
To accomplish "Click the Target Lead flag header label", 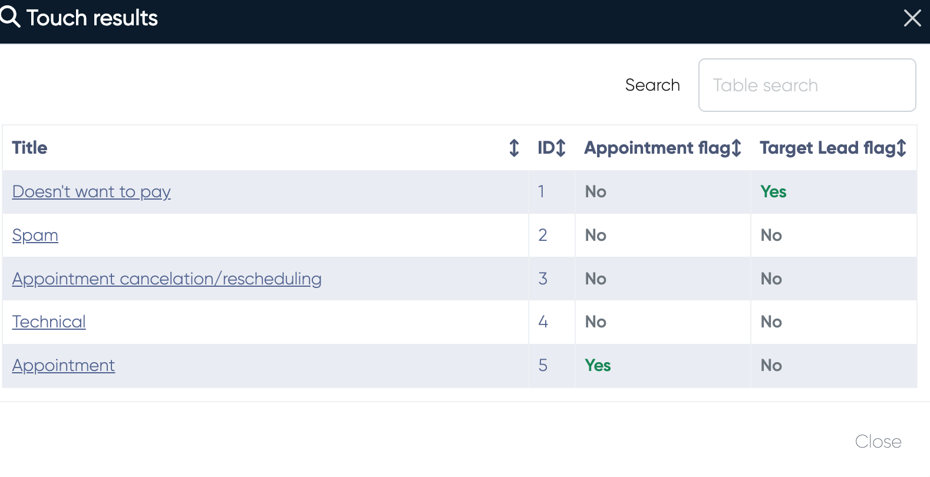I will coord(826,148).
